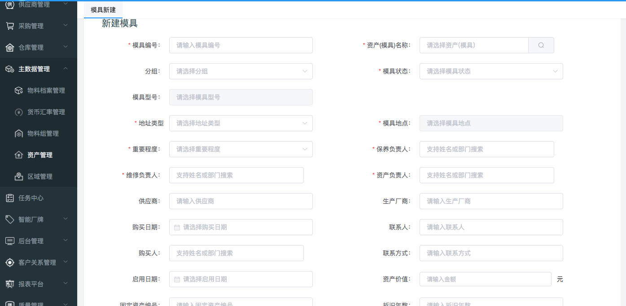Click the 客户关系管理 icon in sidebar
Screen dimensions: 626x306
pyautogui.click(x=9, y=263)
